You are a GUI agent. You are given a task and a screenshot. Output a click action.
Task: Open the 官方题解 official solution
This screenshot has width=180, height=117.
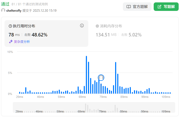tap(137, 7)
